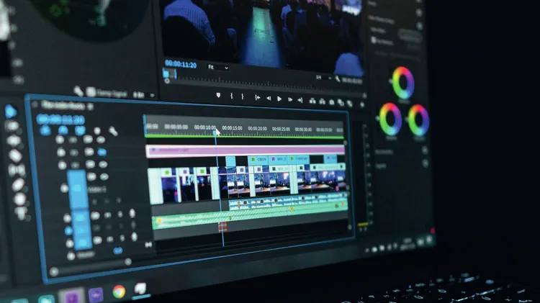540x303 pixels.
Task: Click the left timeline zoom scrollbar handle
Action: [x=53, y=272]
